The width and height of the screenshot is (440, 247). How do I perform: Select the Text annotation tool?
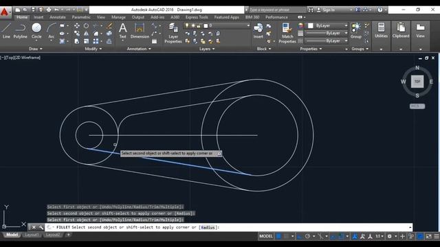click(122, 31)
